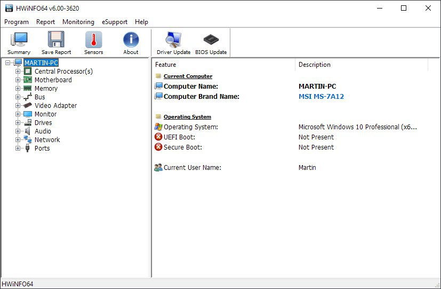Select the Central Processor(s) tree label
This screenshot has width=441, height=289.
pyautogui.click(x=63, y=71)
